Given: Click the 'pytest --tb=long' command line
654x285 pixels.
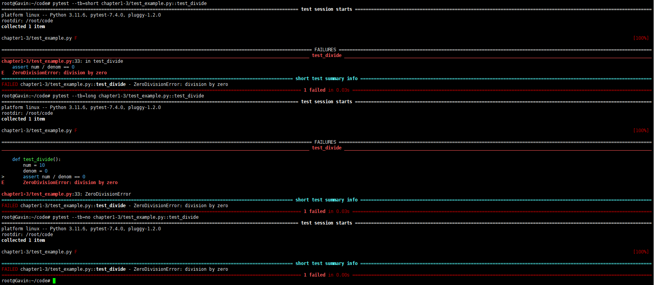Looking at the screenshot, I should click(x=128, y=96).
